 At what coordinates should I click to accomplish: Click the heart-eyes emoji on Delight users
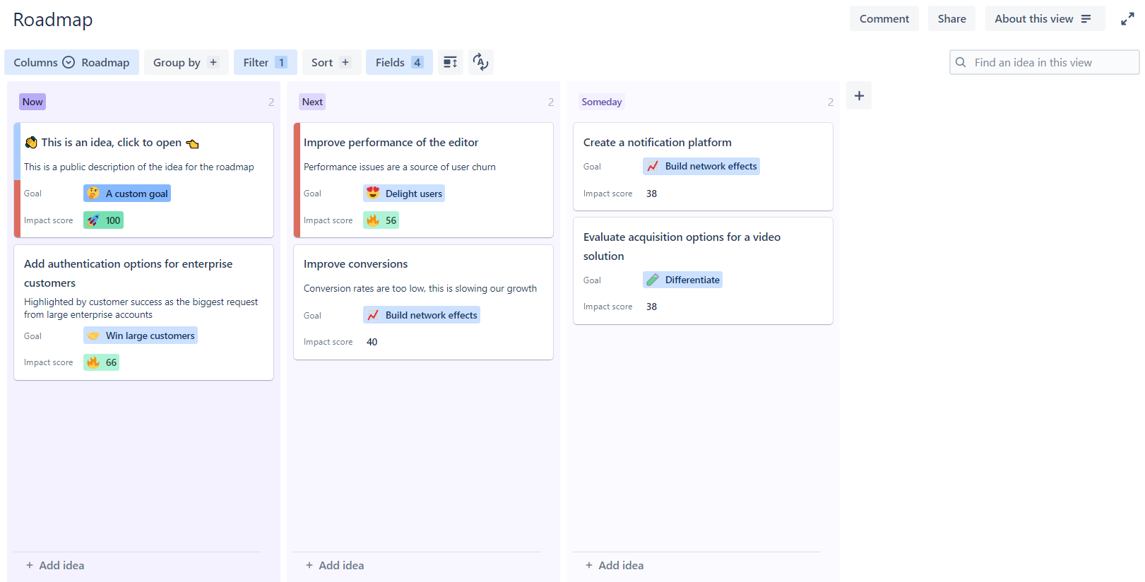click(373, 194)
